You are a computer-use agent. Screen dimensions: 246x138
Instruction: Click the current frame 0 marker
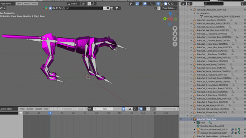[50, 113]
